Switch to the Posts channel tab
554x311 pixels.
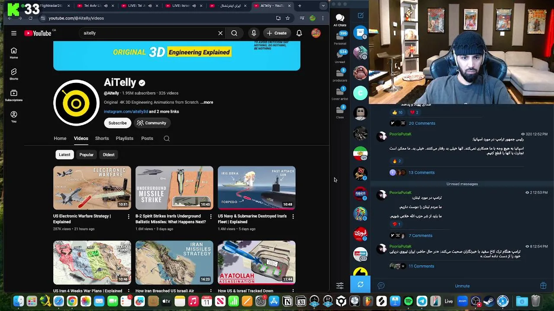pyautogui.click(x=147, y=139)
